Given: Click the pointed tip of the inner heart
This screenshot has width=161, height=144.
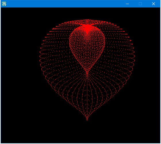Looking at the screenshot, I should pos(87,74).
